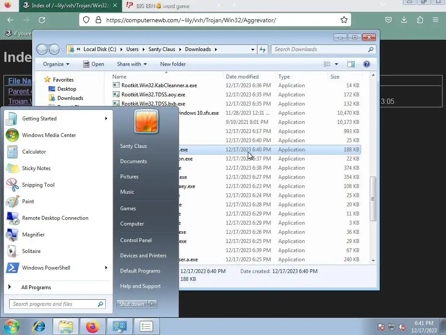This screenshot has width=446, height=335.
Task: Open Devices and Printers
Action: coord(143,256)
